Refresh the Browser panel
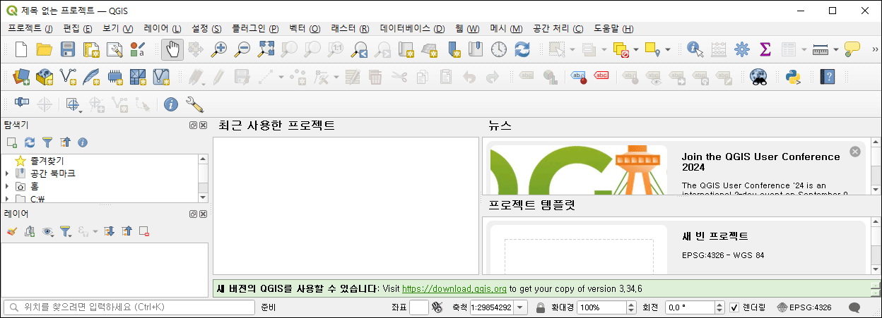This screenshot has width=882, height=318. coord(30,142)
